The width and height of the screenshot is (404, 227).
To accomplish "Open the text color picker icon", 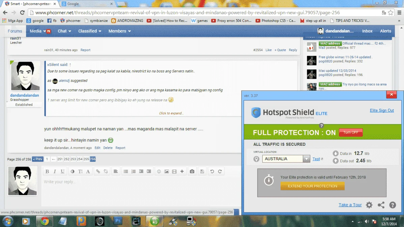I will [x=73, y=171].
